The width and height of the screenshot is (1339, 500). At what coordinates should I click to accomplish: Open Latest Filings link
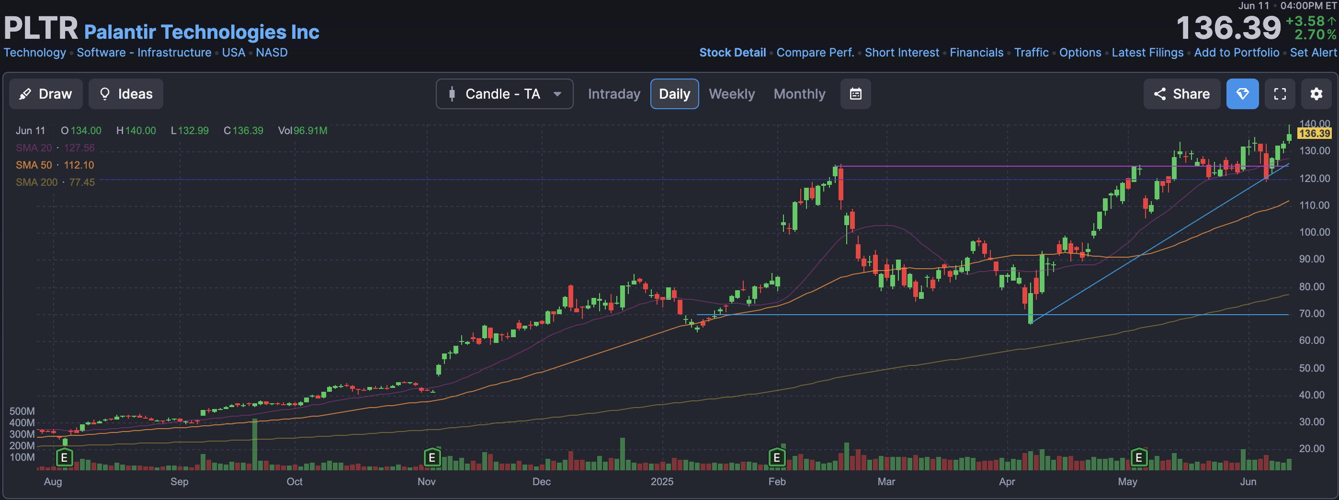[1147, 53]
